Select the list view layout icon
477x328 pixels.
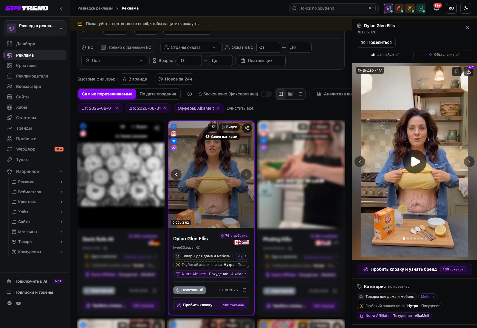tap(300, 94)
